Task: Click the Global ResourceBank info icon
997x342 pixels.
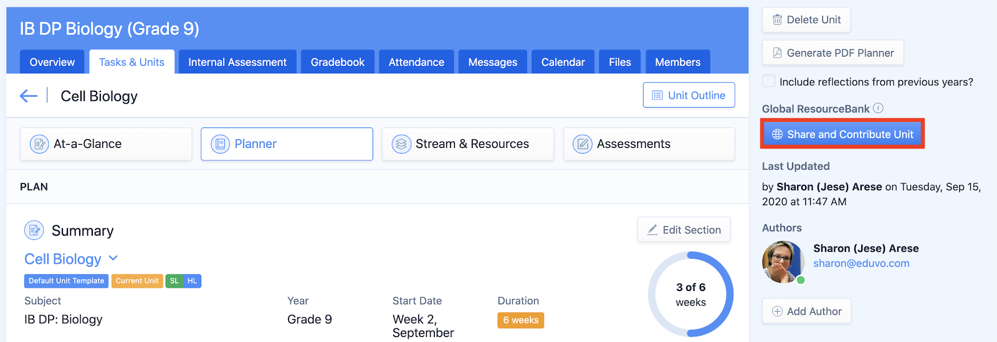Action: click(878, 108)
